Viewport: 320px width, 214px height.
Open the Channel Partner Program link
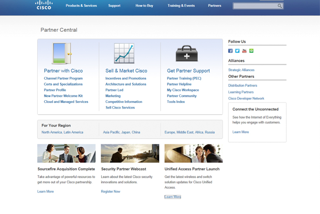pos(63,79)
